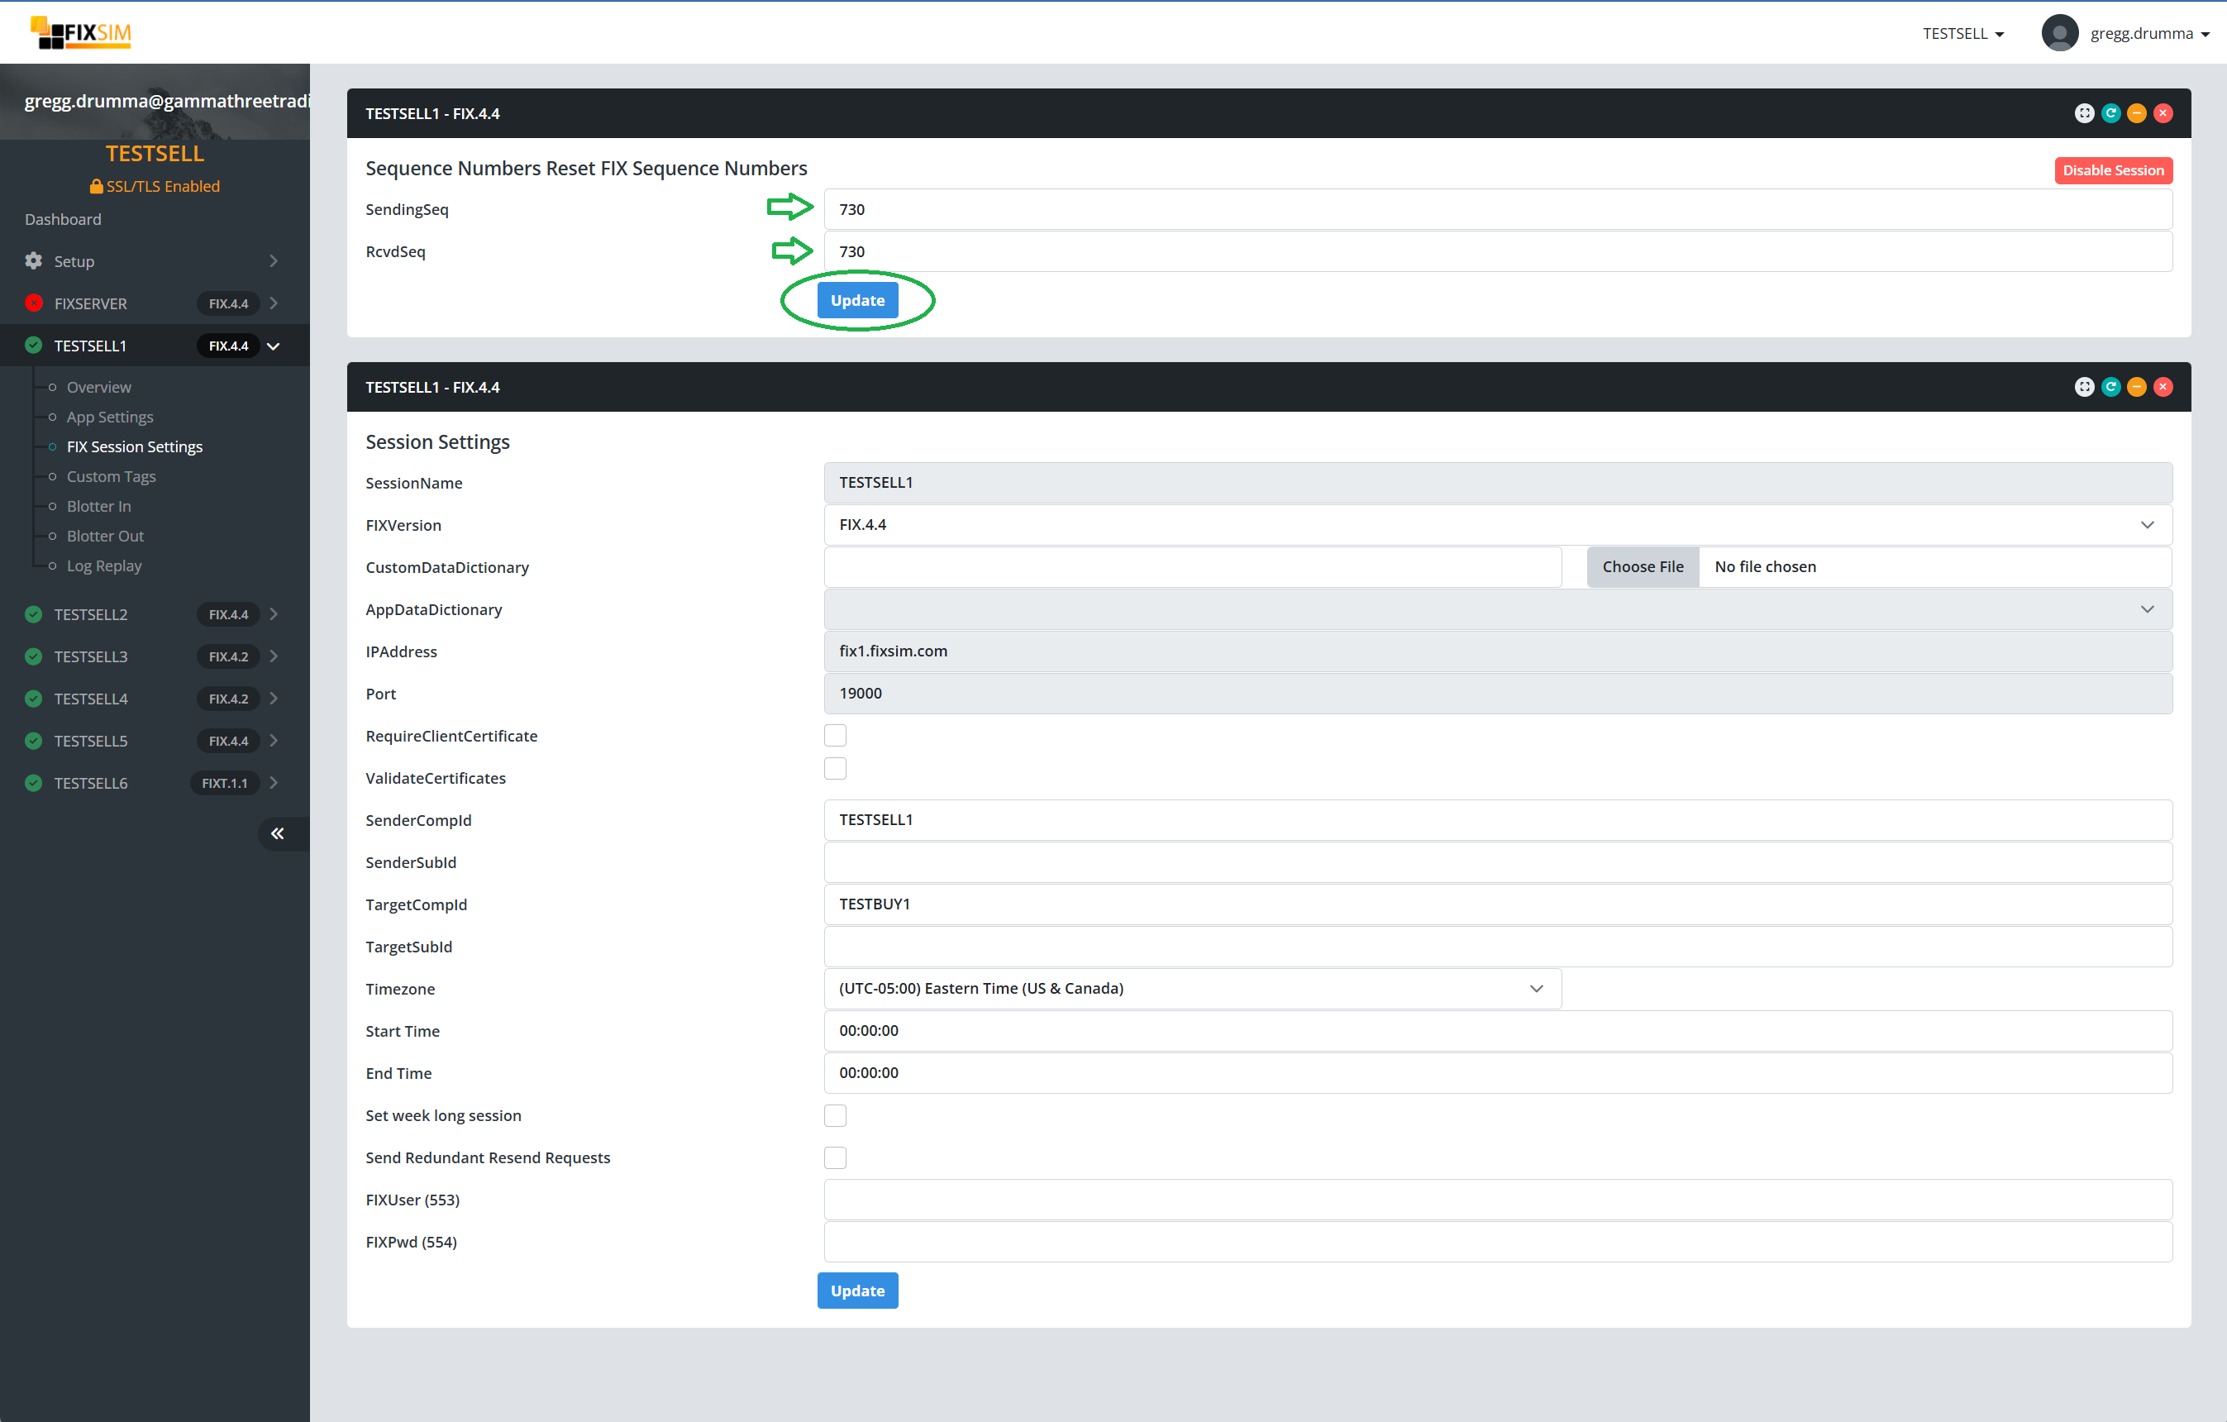Click the Setup gear icon in the sidebar
Viewport: 2227px width, 1422px height.
[34, 261]
